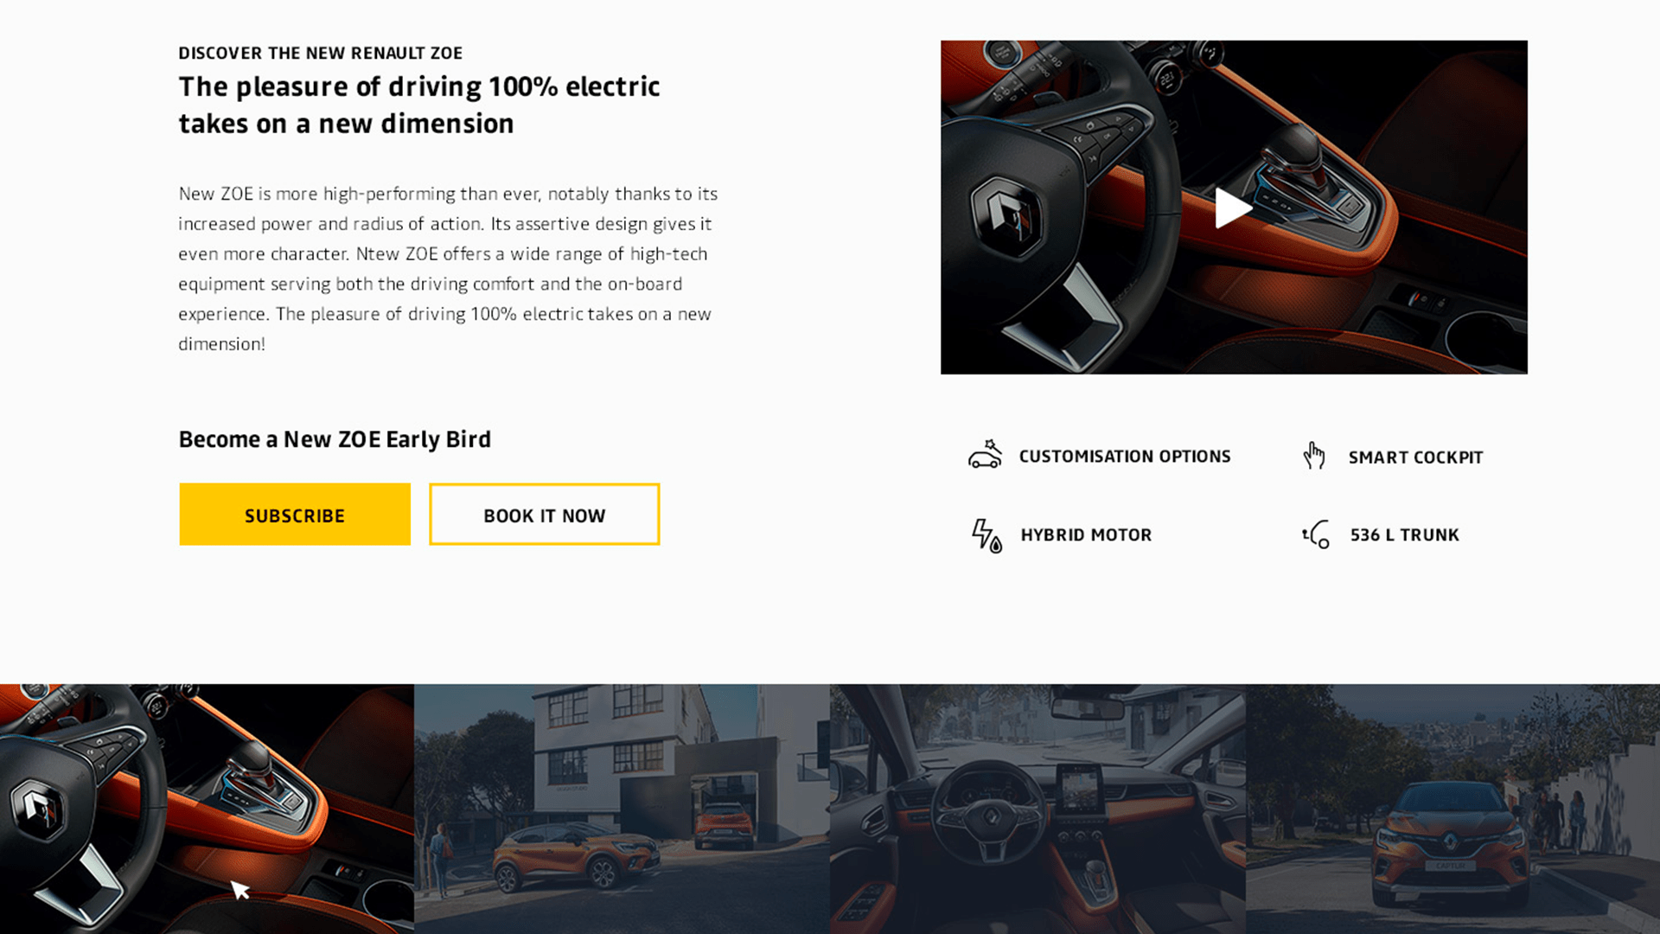Click the 536 L Trunk icon
The height and width of the screenshot is (934, 1660).
pos(1316,534)
